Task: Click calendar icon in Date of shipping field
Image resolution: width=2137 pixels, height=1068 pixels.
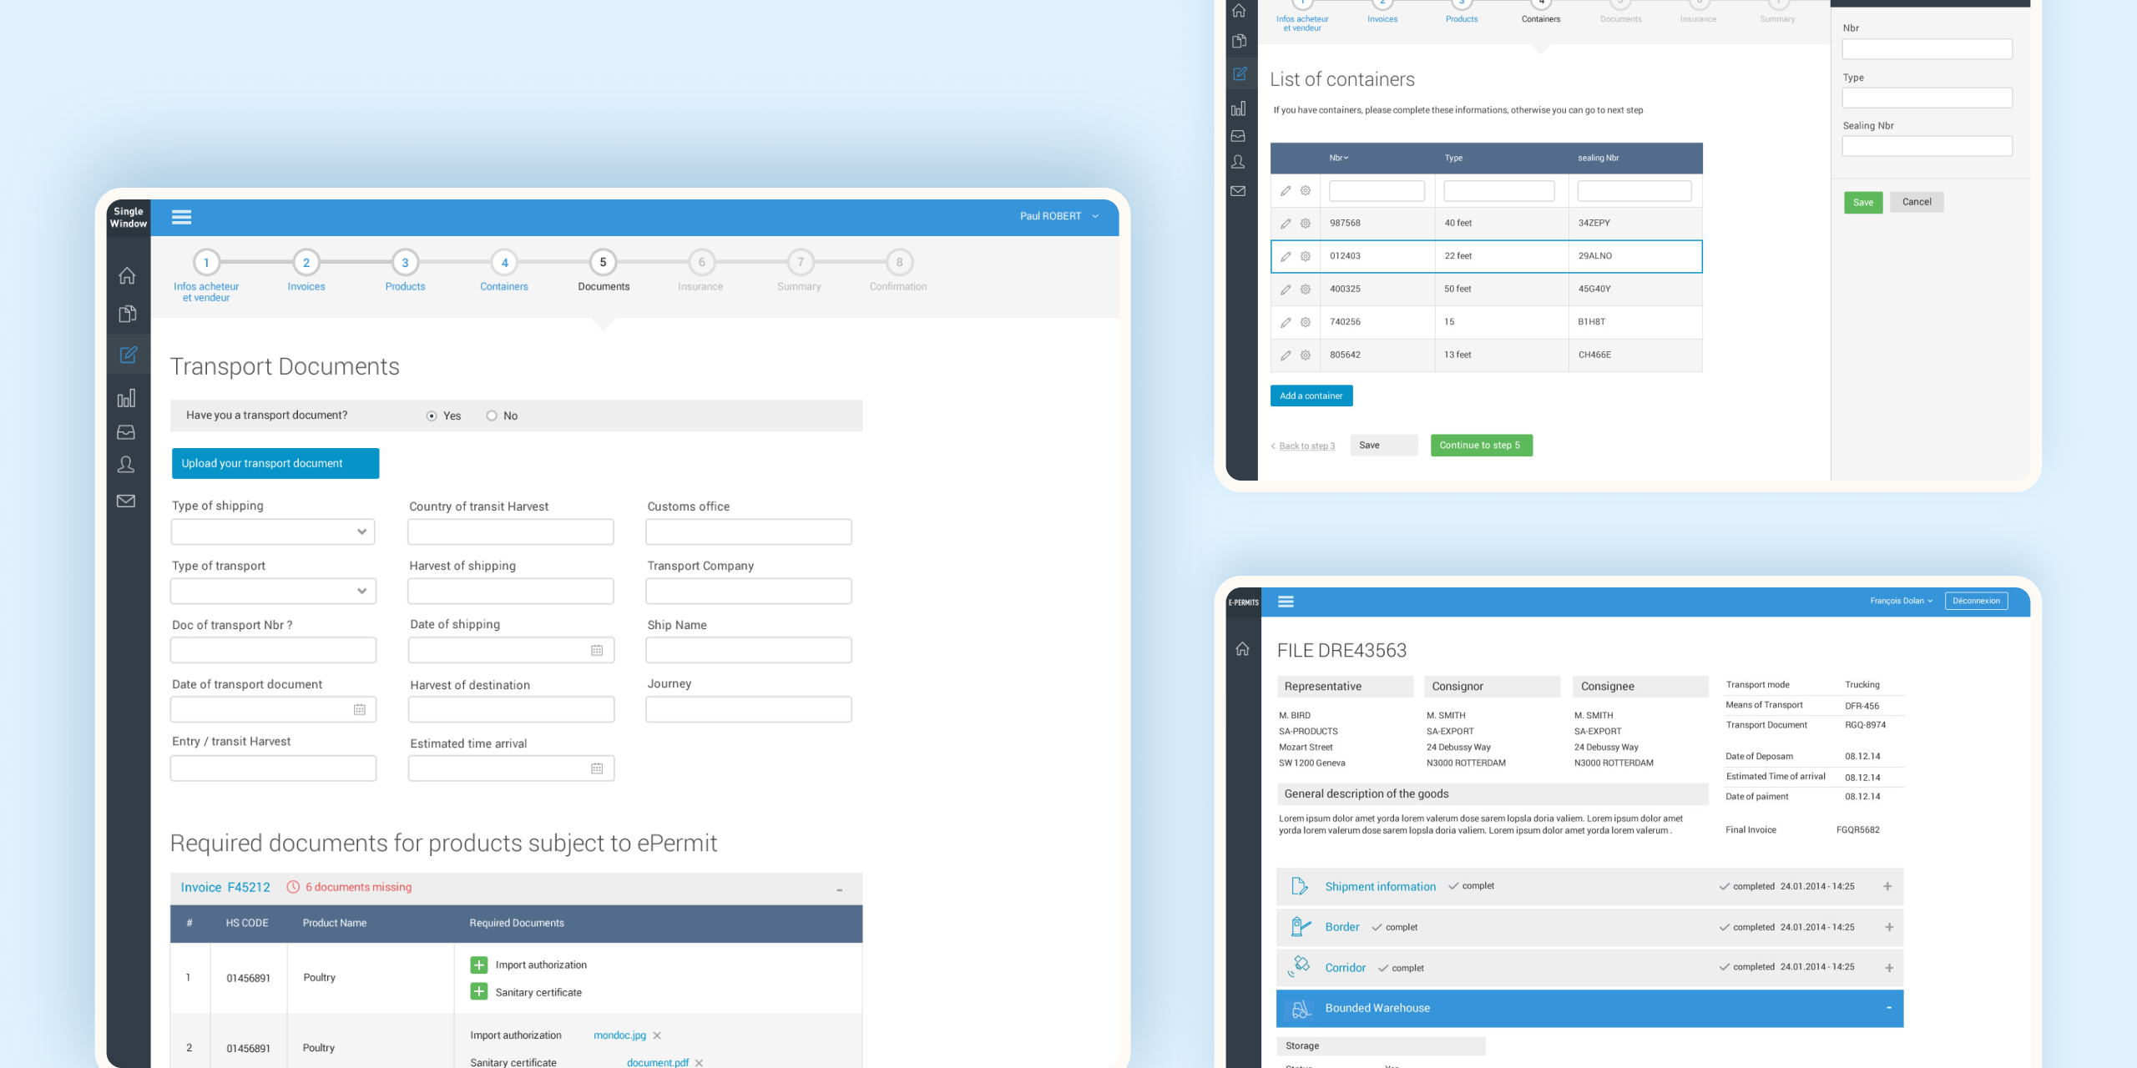Action: click(597, 650)
